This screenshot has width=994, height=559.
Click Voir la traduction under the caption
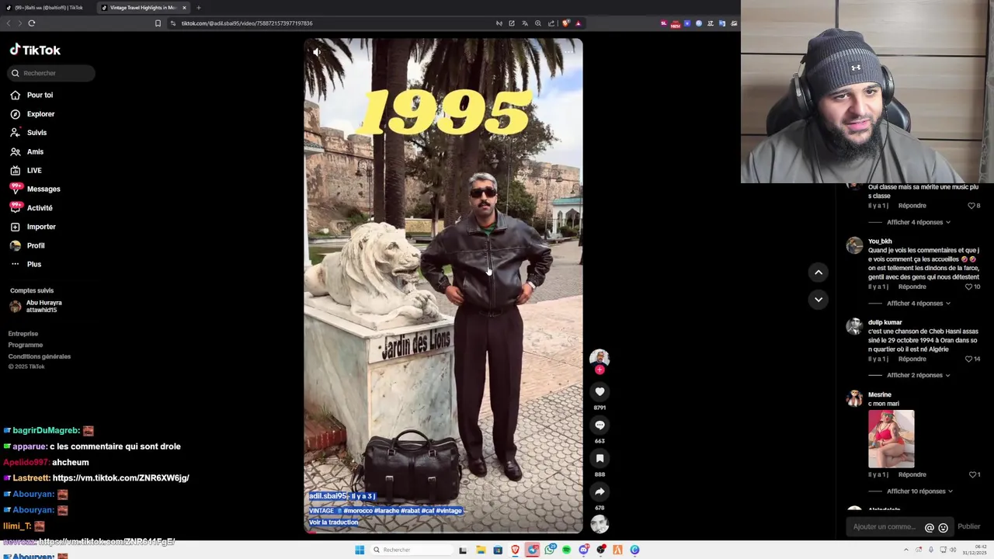pos(334,523)
